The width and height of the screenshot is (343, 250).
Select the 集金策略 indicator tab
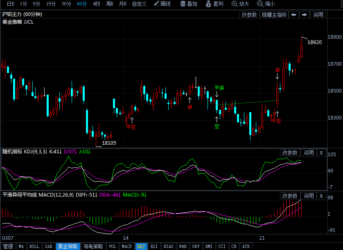(68, 246)
